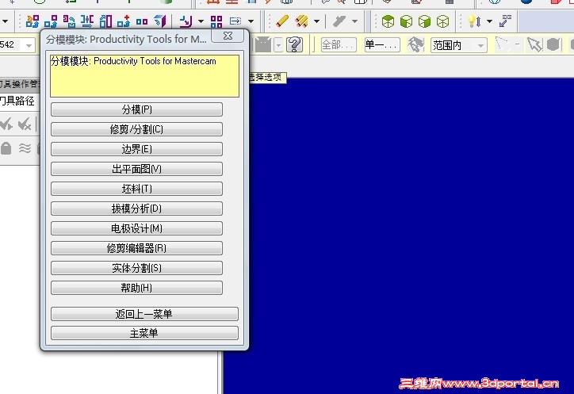Click the 分模(P) button
574x394 pixels.
pyautogui.click(x=136, y=109)
